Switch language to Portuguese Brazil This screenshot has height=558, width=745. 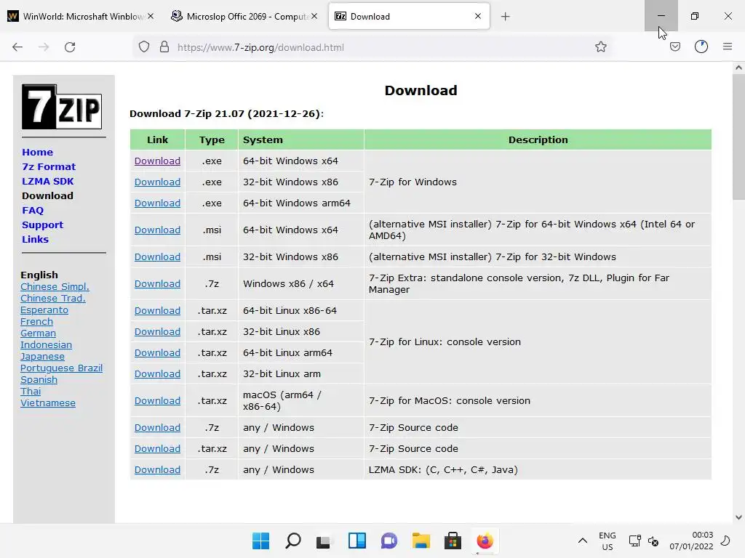click(61, 368)
